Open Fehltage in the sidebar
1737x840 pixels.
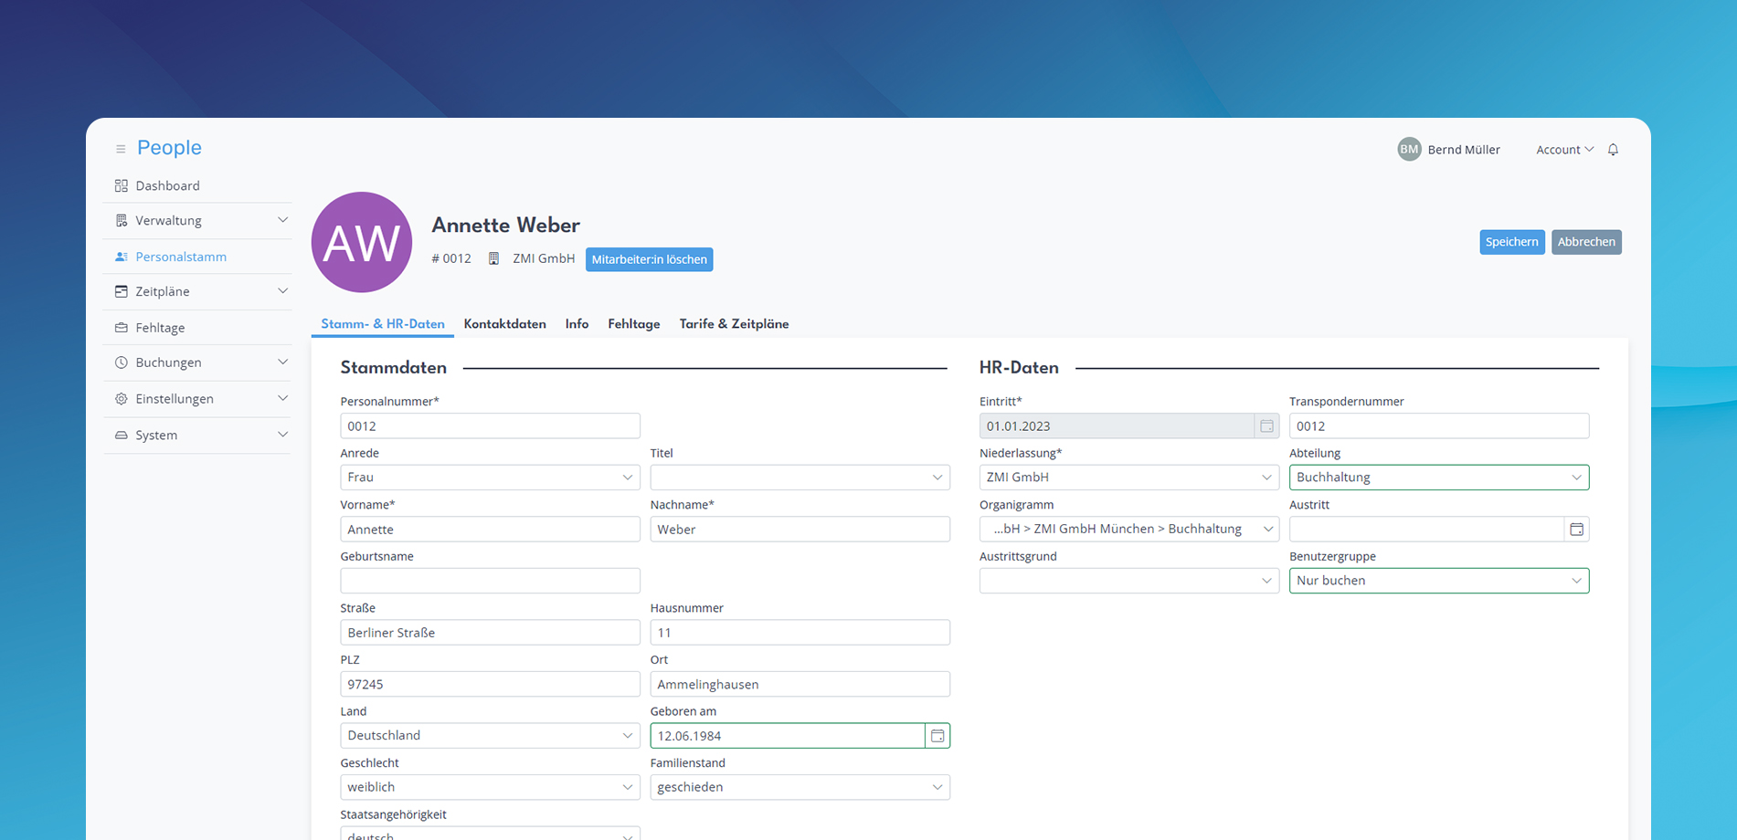[159, 327]
